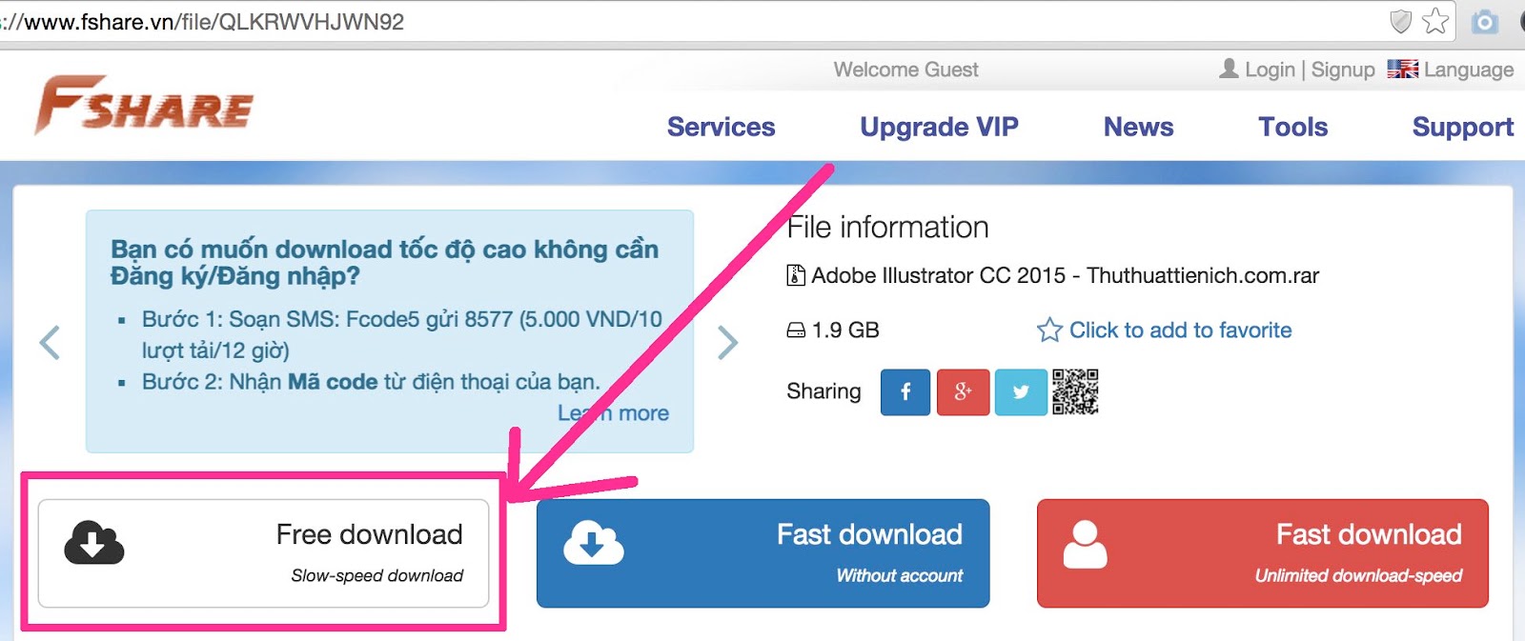Start the Free download slow-speed
The image size is (1525, 641).
263,553
